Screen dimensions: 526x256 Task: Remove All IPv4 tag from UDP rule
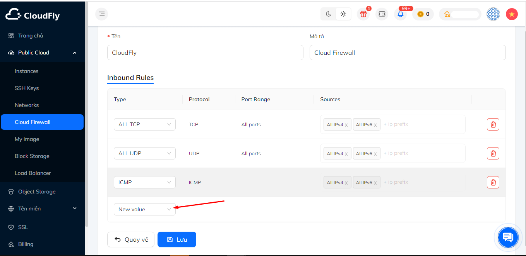(x=346, y=154)
